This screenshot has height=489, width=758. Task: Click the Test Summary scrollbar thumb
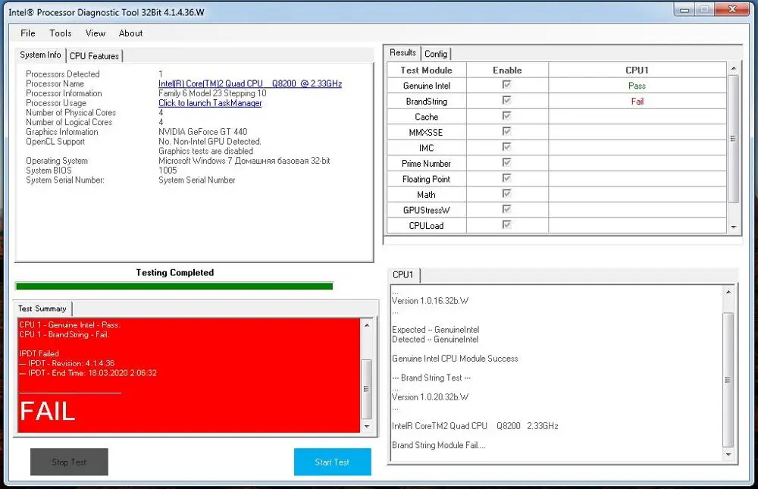[366, 389]
